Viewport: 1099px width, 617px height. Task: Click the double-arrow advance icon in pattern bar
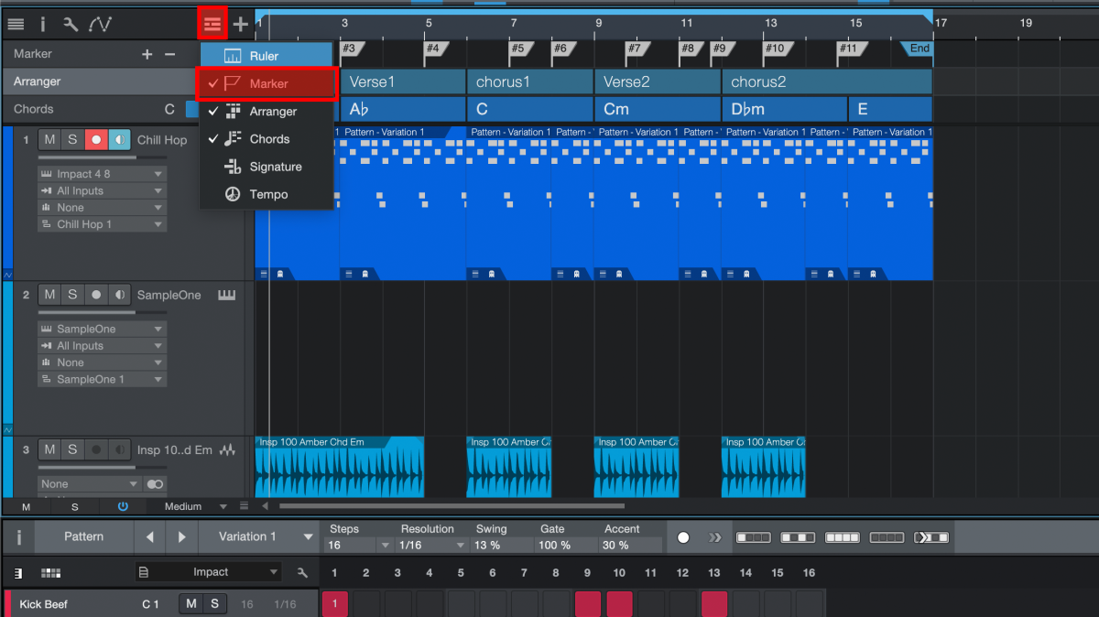[715, 537]
